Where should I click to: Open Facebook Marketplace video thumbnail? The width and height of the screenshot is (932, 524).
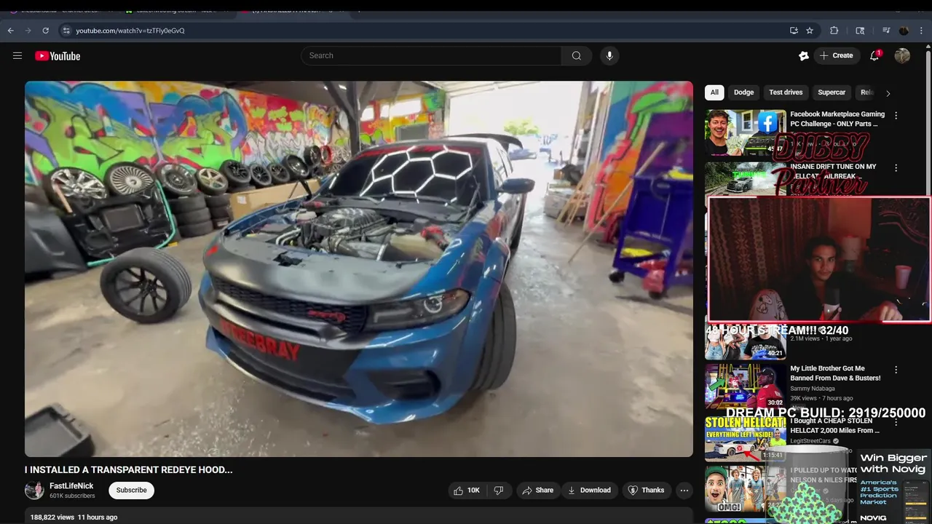click(x=745, y=132)
